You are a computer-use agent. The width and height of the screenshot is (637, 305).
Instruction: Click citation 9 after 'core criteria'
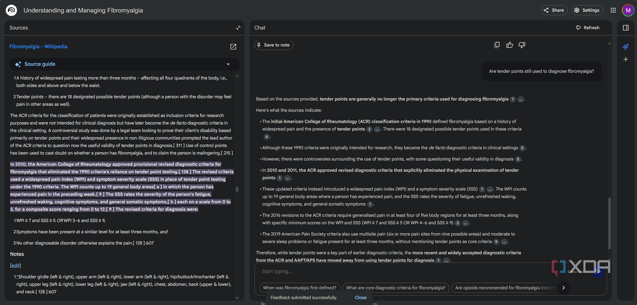[x=496, y=242]
